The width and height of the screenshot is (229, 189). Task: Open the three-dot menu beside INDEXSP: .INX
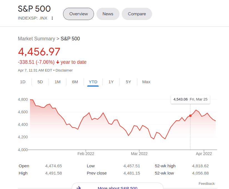coord(52,18)
